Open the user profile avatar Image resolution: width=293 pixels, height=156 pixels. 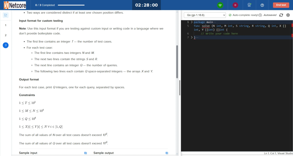click(235, 5)
